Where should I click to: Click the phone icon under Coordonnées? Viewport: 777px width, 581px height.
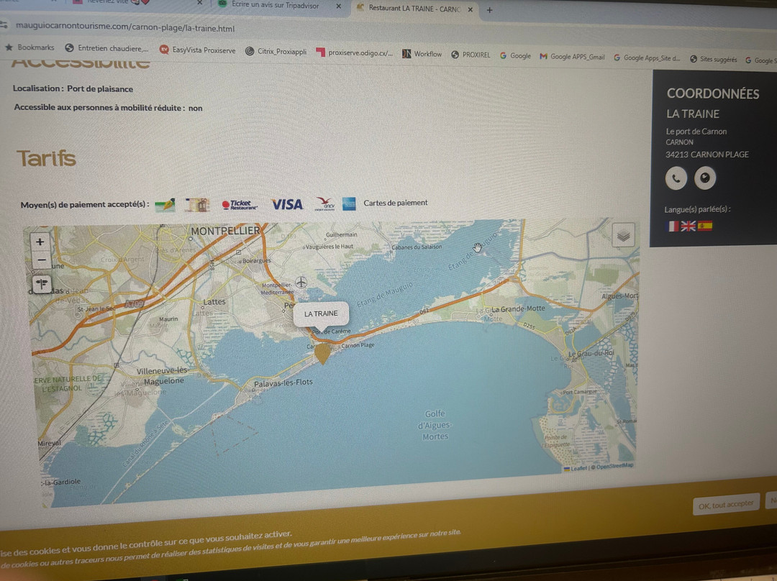(676, 178)
